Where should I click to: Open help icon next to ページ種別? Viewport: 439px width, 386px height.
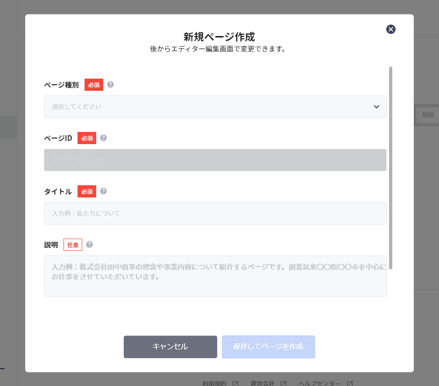point(110,84)
